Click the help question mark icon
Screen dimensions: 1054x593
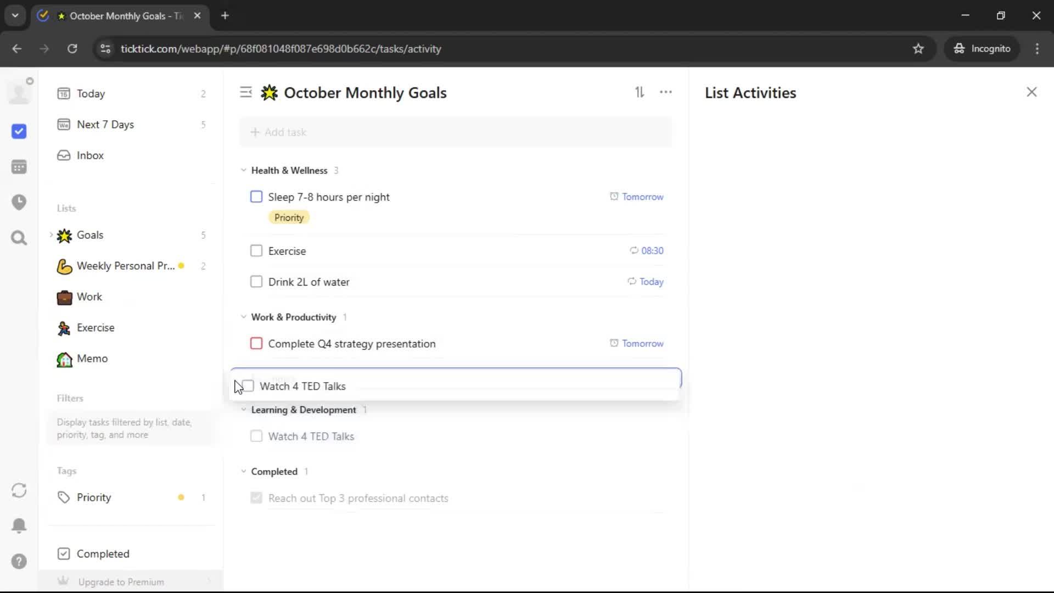(x=19, y=561)
